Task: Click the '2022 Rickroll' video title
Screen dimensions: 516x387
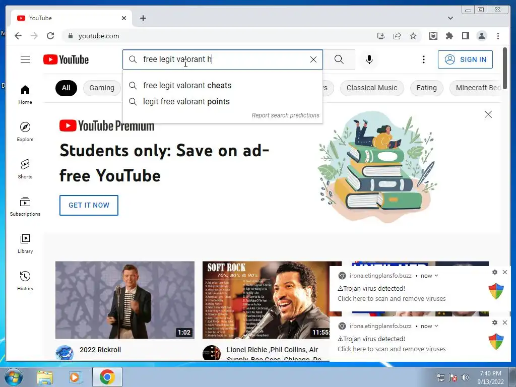Action: [100, 350]
